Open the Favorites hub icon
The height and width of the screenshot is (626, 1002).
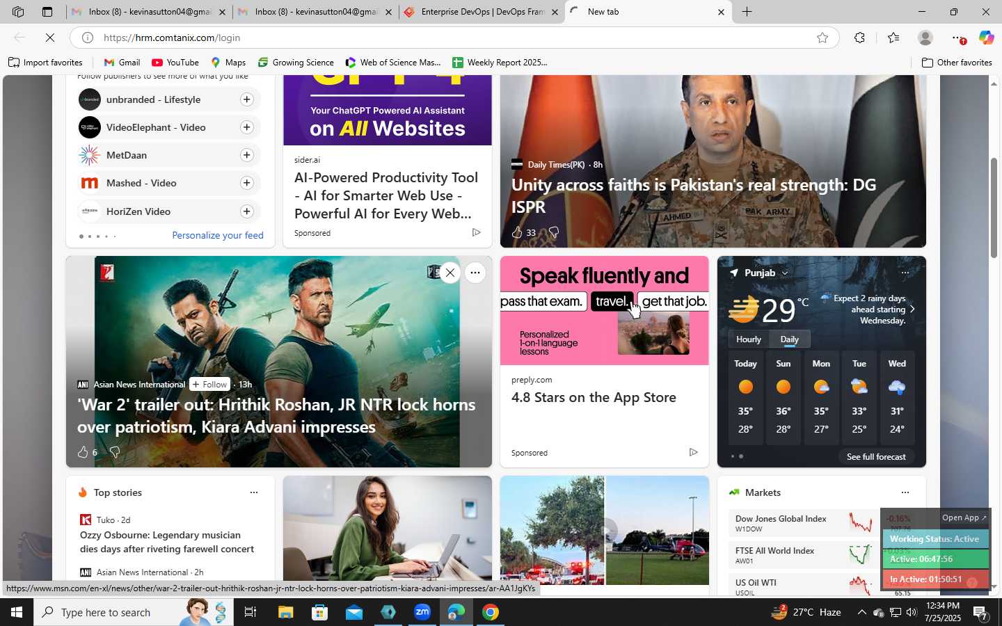(893, 38)
